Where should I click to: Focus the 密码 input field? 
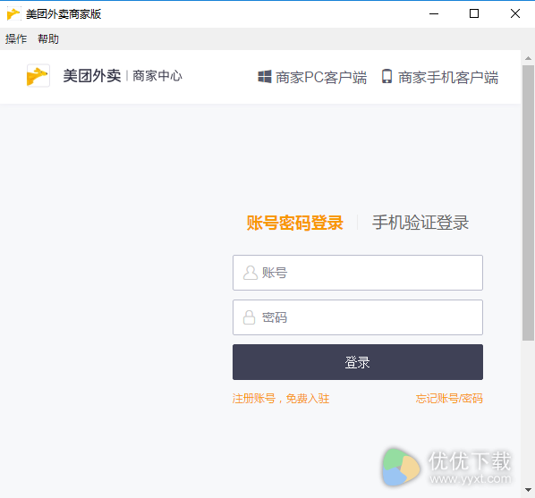(358, 317)
